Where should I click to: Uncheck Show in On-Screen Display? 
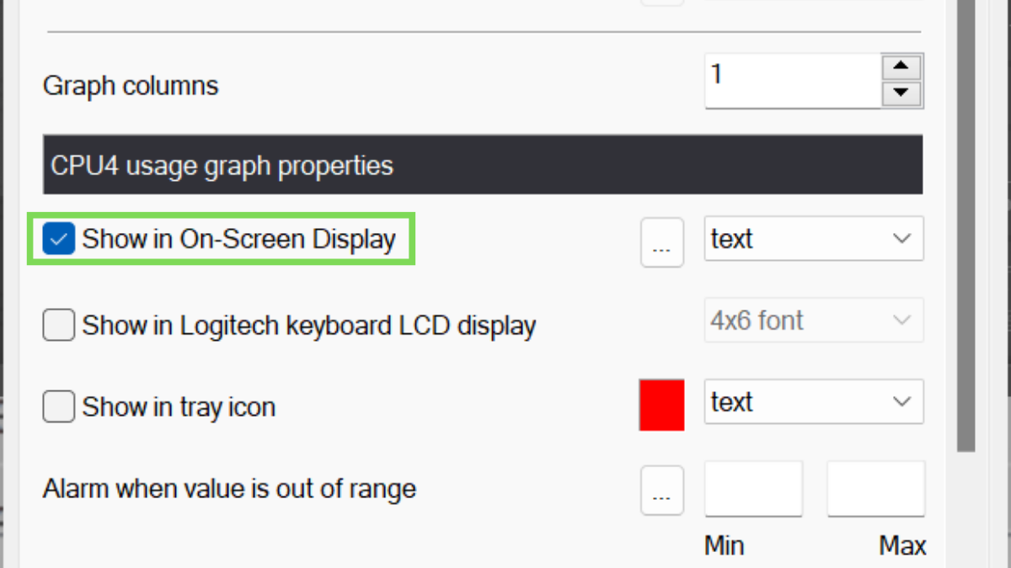pos(59,240)
